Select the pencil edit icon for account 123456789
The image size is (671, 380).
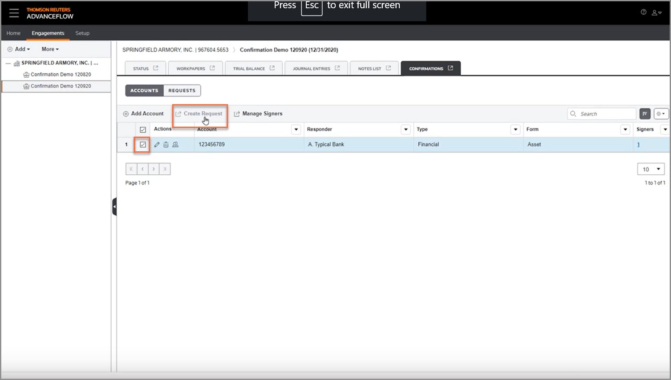[157, 144]
